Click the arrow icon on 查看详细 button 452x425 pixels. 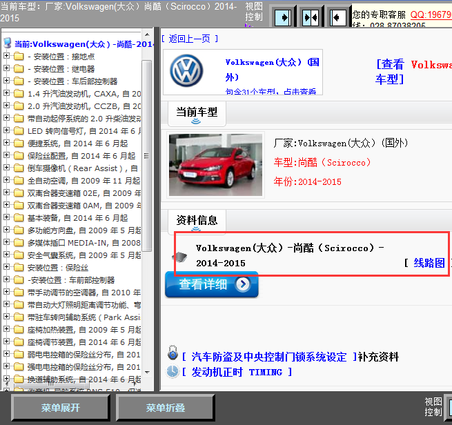pos(243,284)
